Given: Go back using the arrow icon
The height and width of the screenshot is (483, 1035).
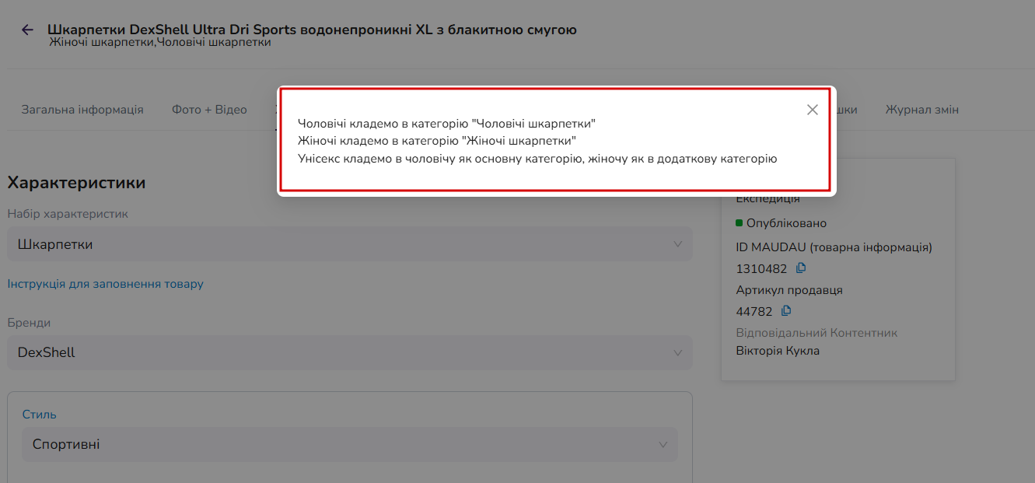Looking at the screenshot, I should coord(27,30).
